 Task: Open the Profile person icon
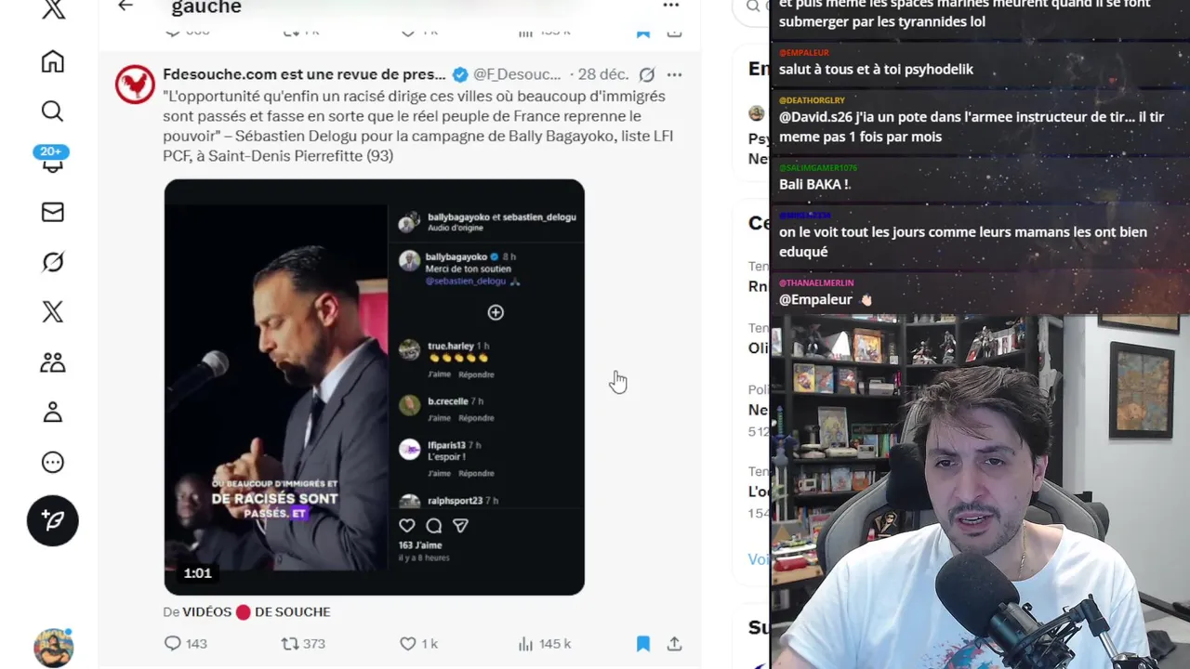click(53, 413)
